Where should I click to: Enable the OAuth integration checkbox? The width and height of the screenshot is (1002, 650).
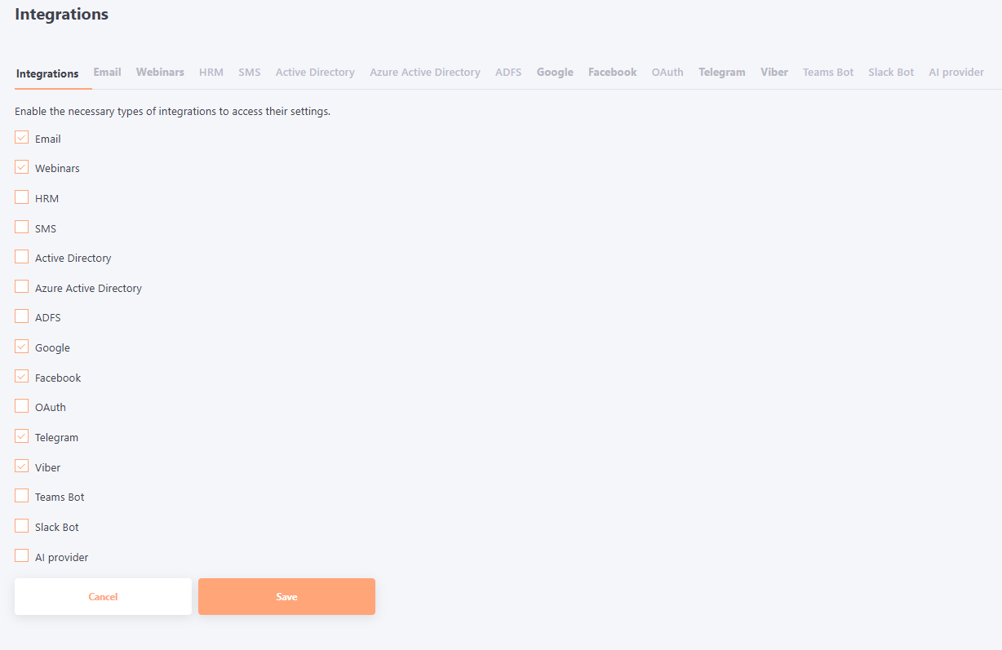tap(22, 406)
